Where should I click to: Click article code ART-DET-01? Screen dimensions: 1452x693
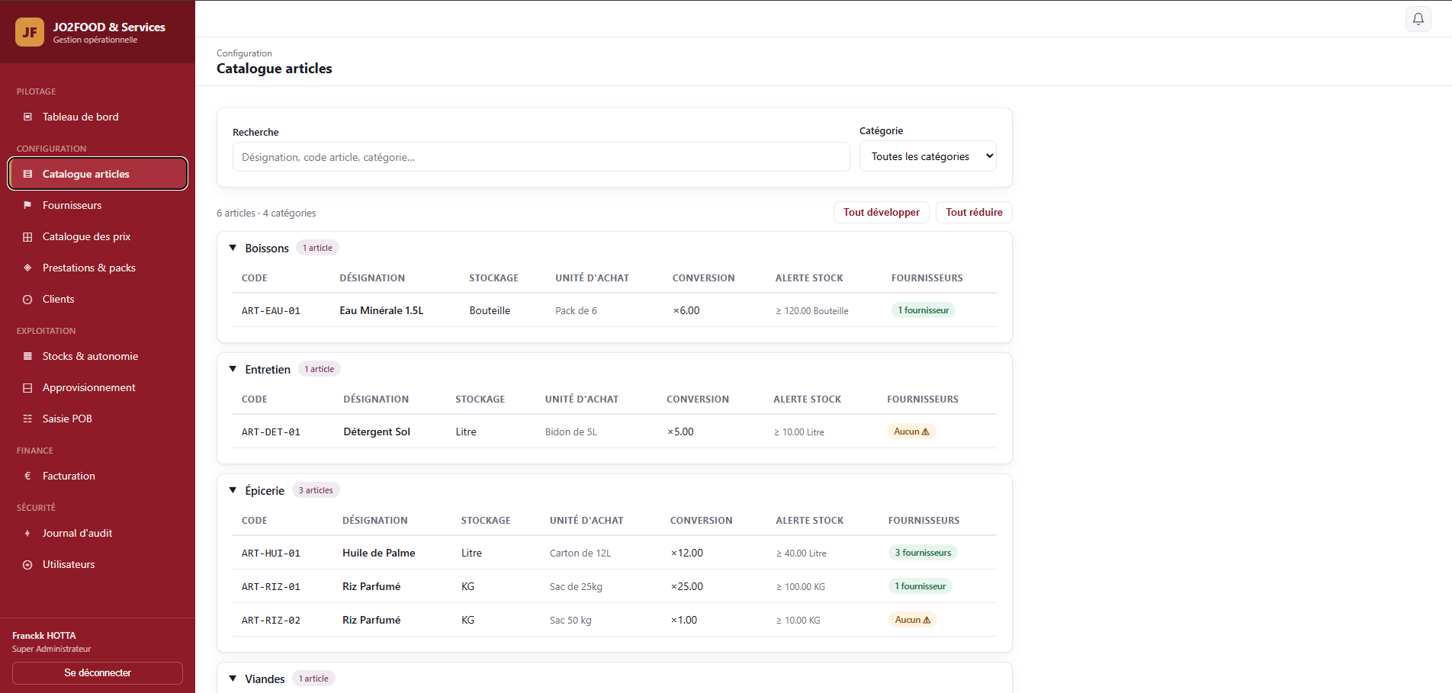click(271, 432)
